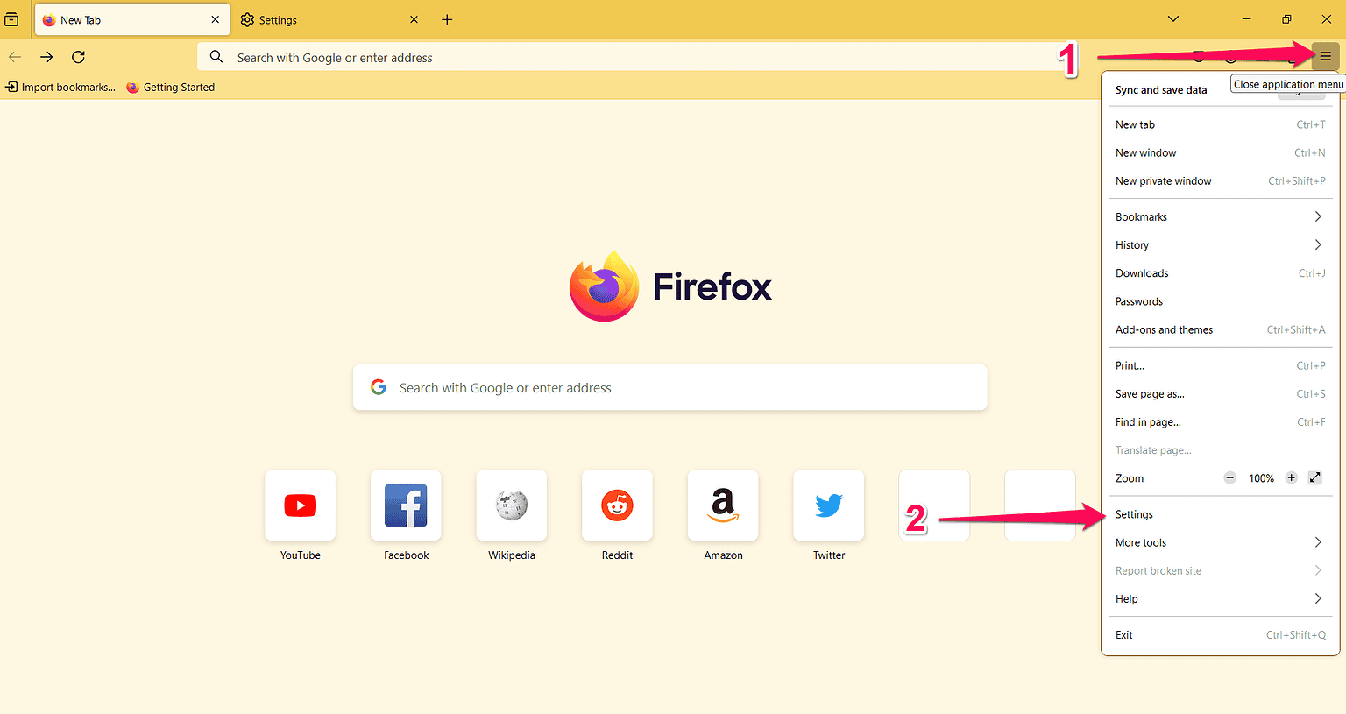Open Passwords from the menu
Image resolution: width=1346 pixels, height=714 pixels.
click(1220, 301)
